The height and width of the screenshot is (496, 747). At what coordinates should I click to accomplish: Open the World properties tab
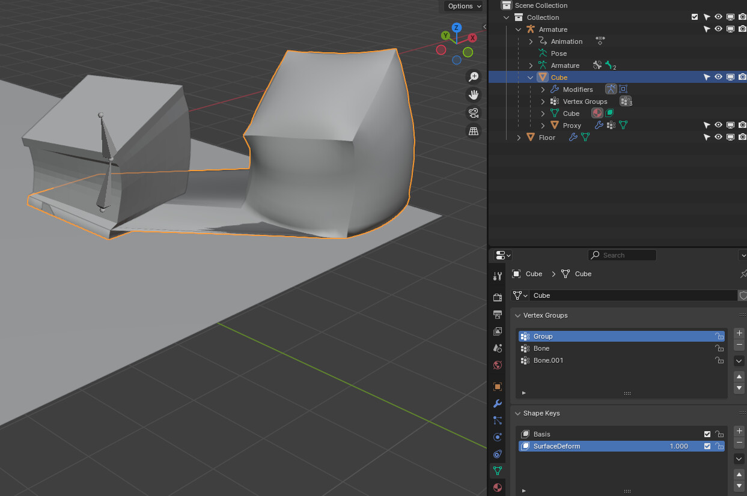point(497,364)
